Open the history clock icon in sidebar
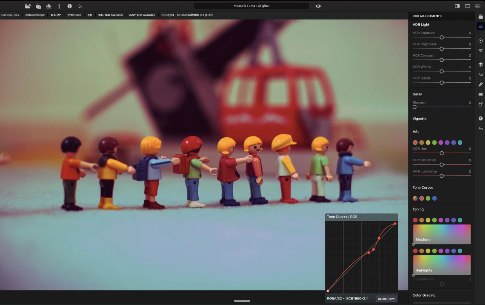The width and height of the screenshot is (485, 305). pyautogui.click(x=480, y=118)
